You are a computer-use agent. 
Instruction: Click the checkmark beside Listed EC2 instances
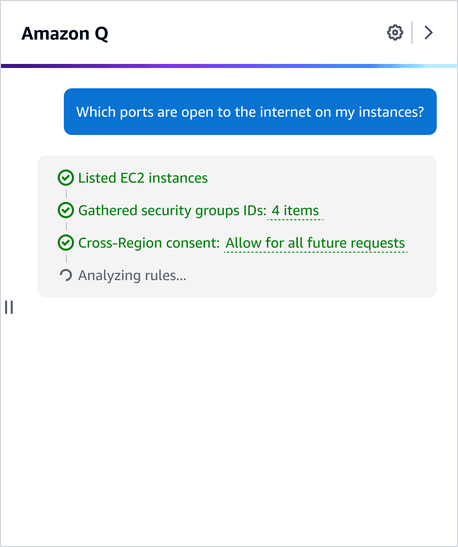click(x=65, y=178)
